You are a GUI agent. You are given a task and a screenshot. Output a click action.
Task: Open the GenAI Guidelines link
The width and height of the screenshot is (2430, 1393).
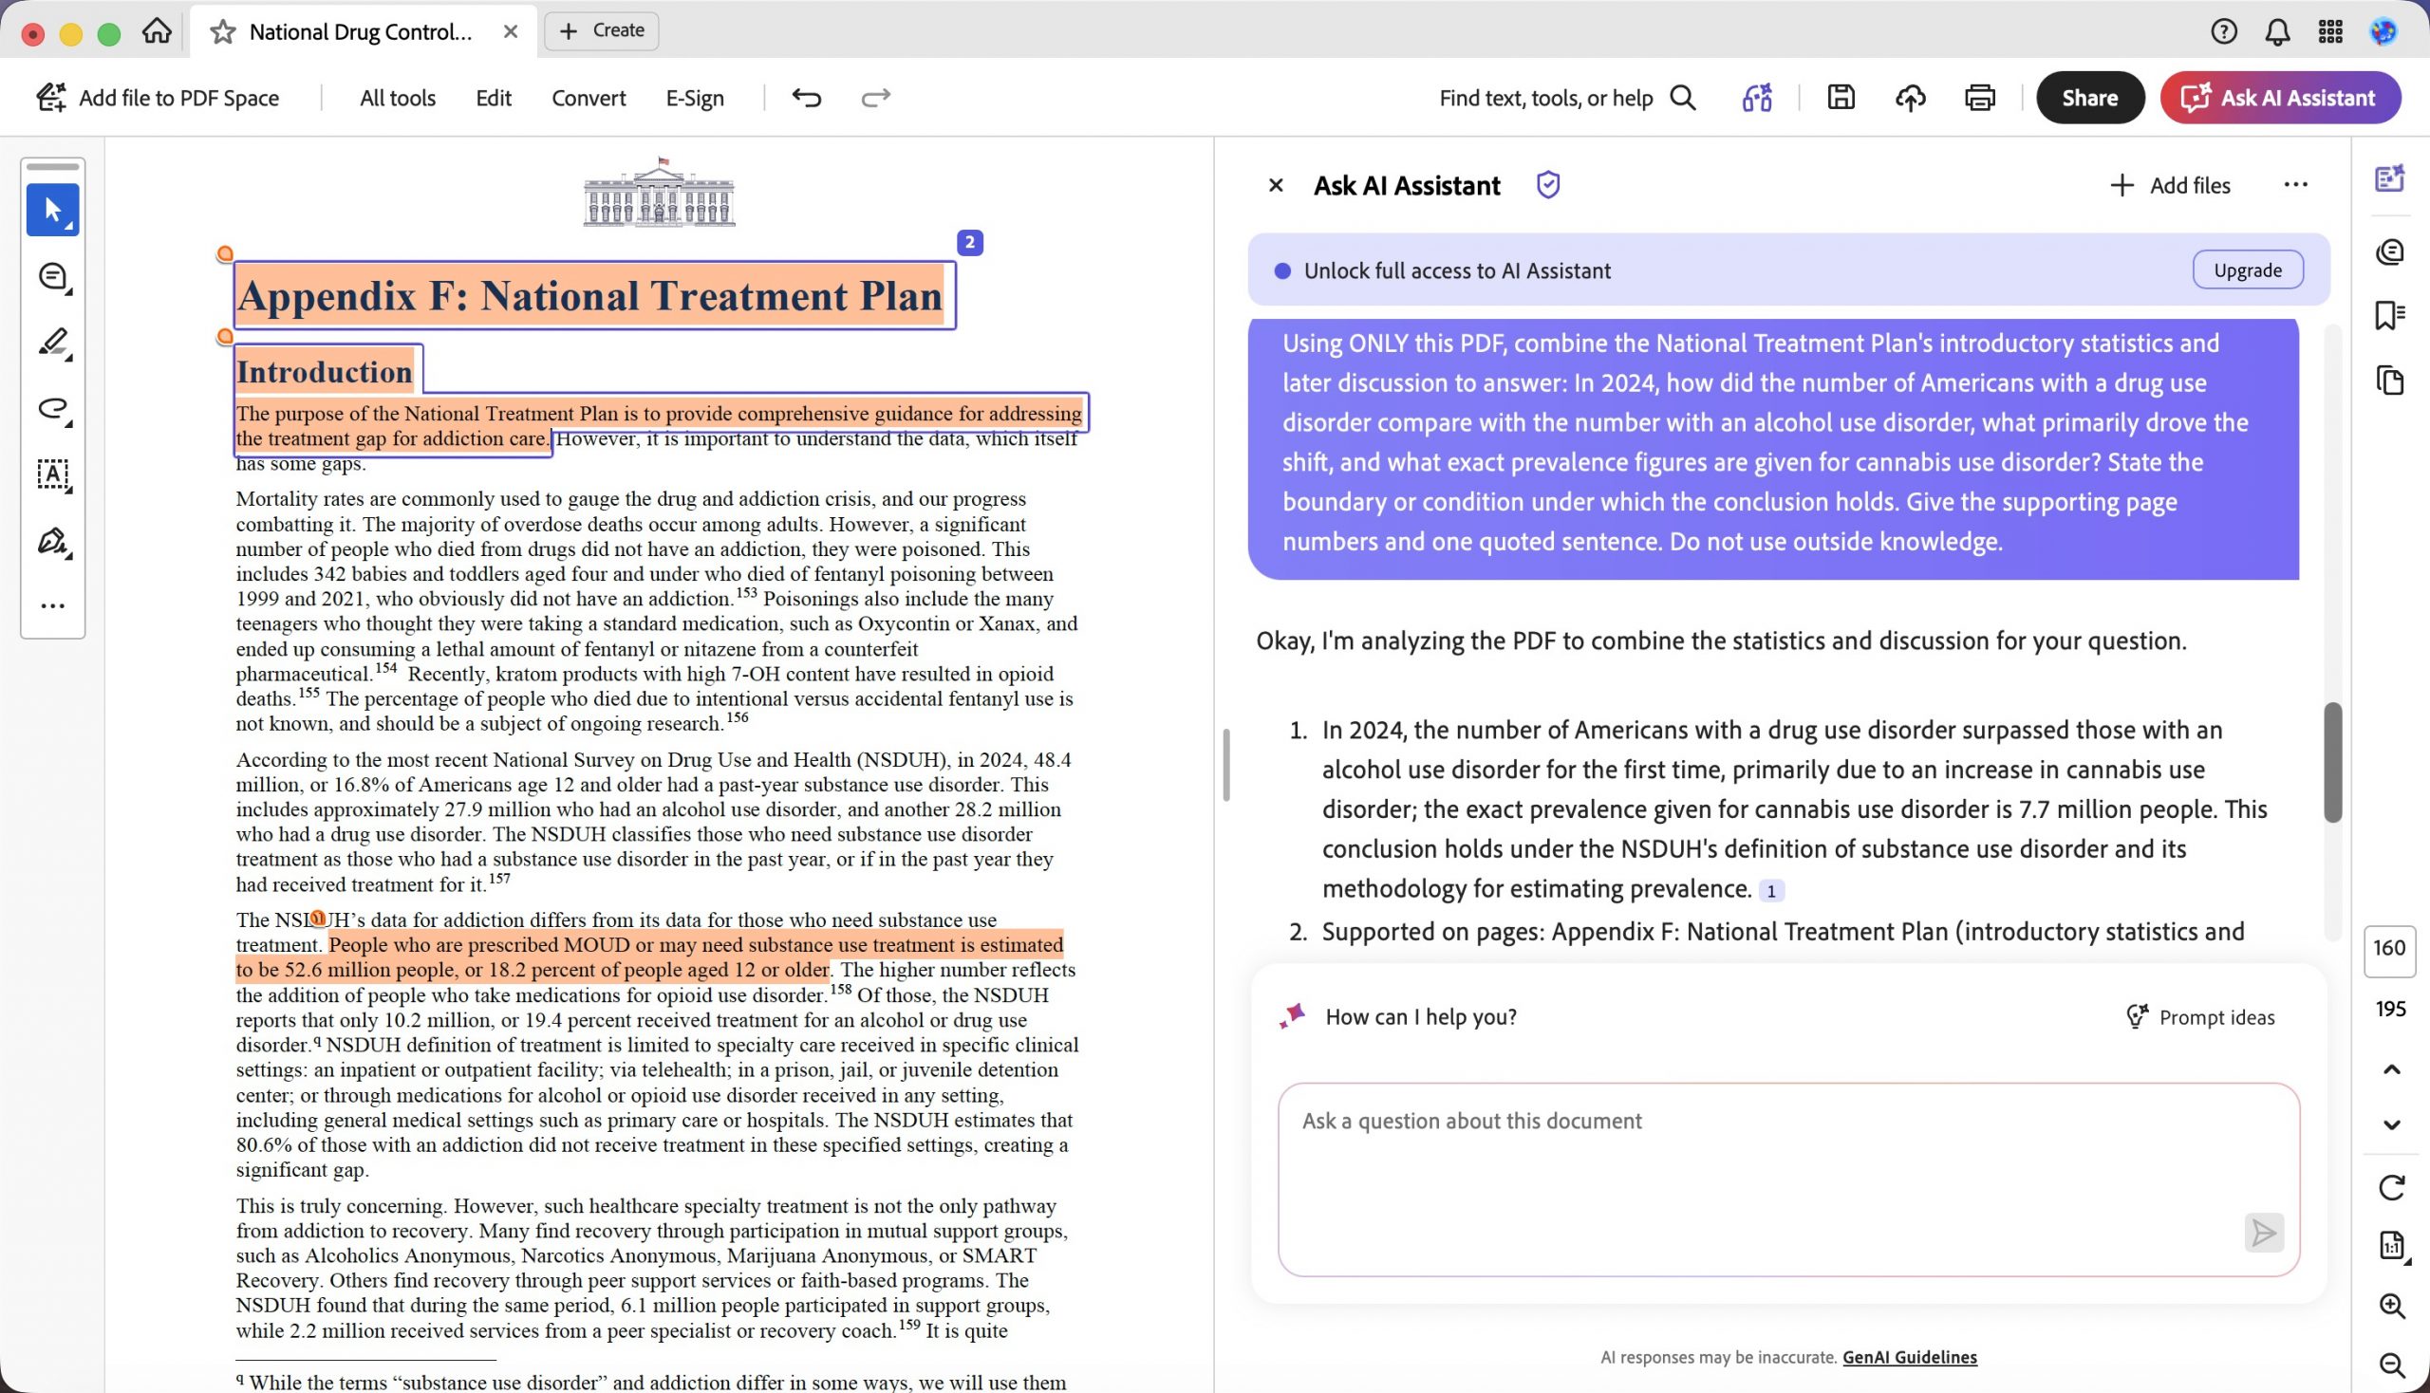pyautogui.click(x=1910, y=1357)
